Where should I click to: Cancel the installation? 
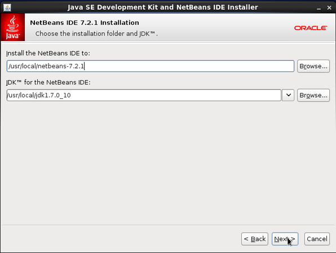pyautogui.click(x=317, y=239)
